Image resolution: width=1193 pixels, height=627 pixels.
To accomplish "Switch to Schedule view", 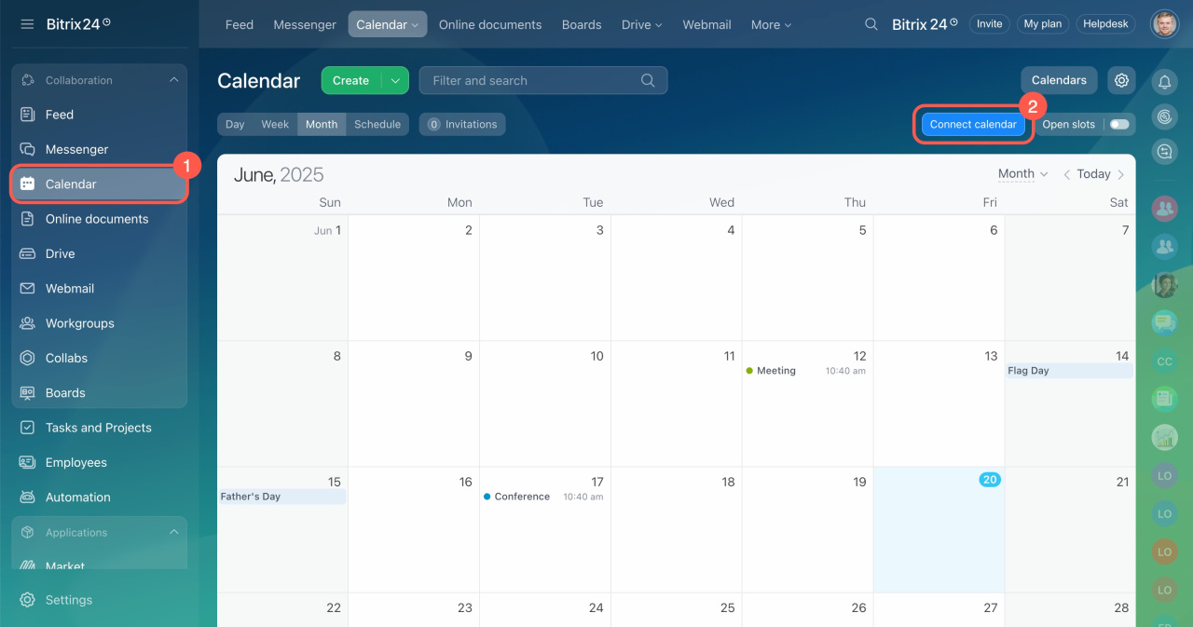I will (x=377, y=125).
